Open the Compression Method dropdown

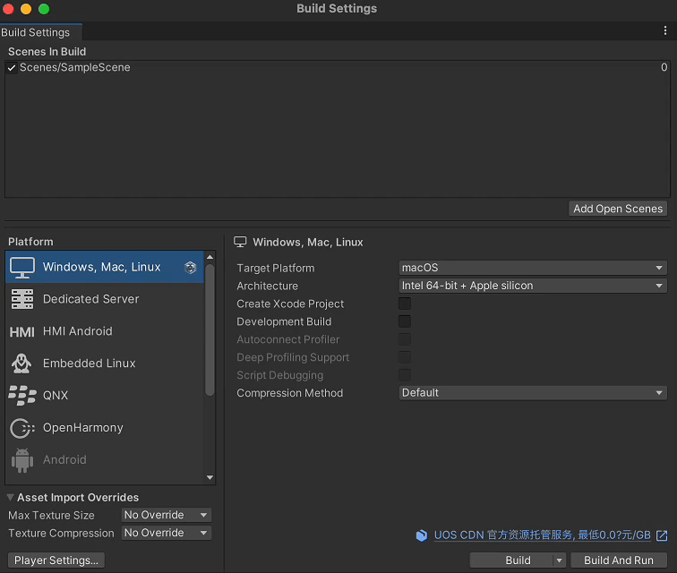tap(533, 393)
